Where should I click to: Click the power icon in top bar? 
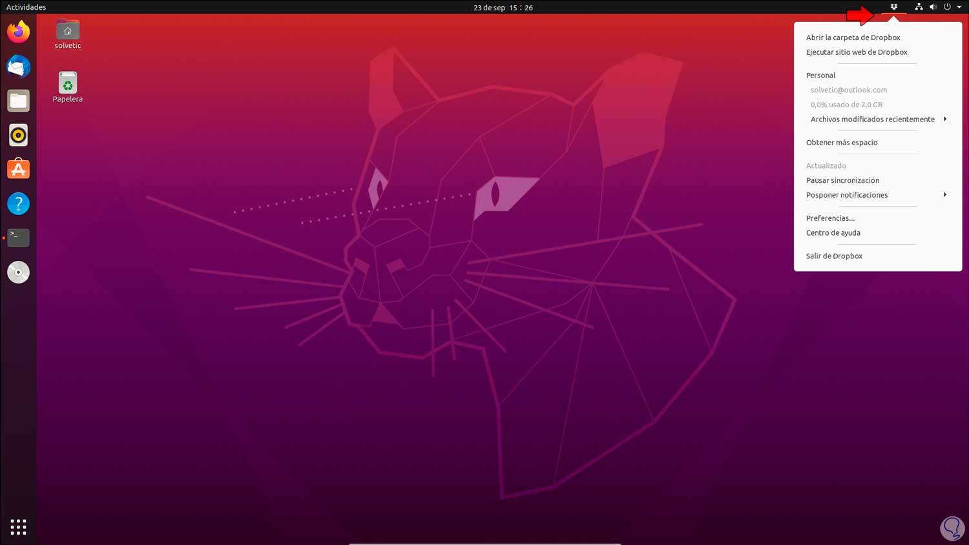947,7
